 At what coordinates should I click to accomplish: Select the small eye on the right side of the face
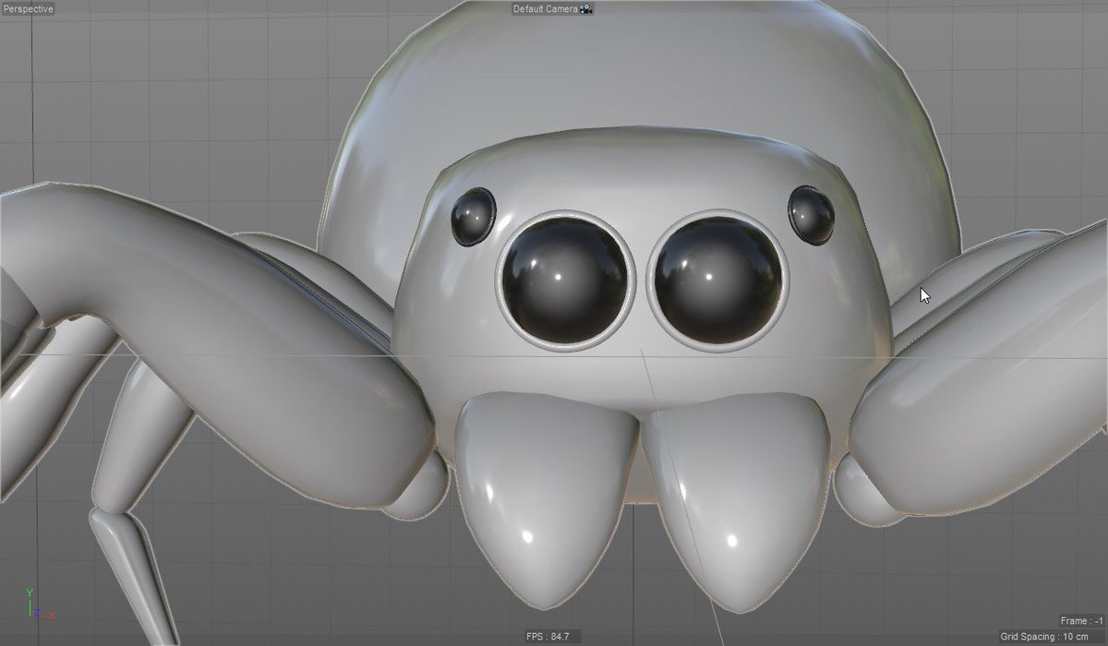(x=812, y=215)
